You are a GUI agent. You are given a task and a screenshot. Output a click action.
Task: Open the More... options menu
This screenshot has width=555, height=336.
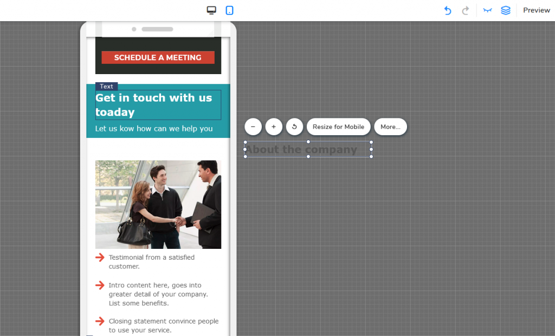pos(390,127)
